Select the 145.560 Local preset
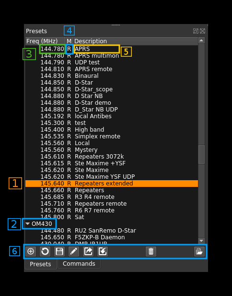This screenshot has height=296, width=232. (x=112, y=143)
